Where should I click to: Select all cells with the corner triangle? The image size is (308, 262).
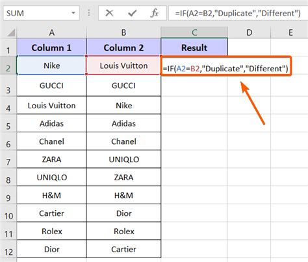[x=10, y=33]
